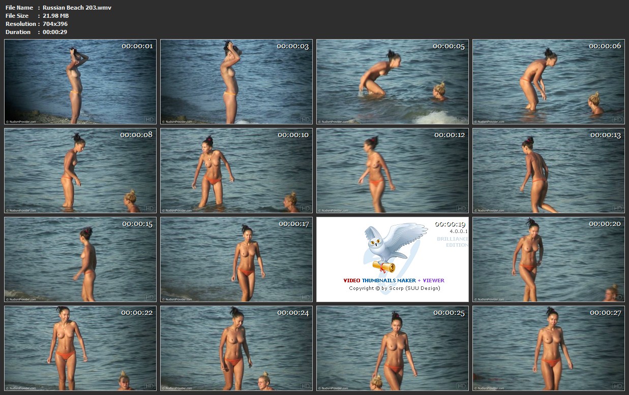Open the frame stamped 00:00:15

80,259
